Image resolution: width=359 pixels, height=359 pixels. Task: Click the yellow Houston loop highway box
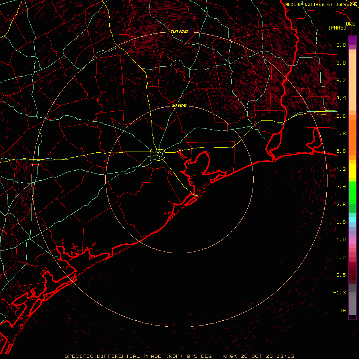point(158,155)
